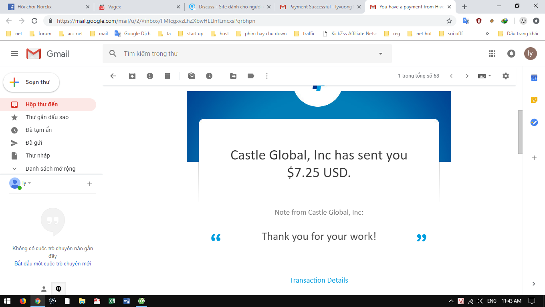The height and width of the screenshot is (307, 545).
Task: Switch to the Vagex tab
Action: [140, 7]
